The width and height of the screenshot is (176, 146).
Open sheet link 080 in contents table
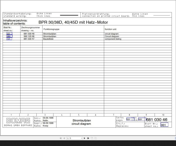(9, 36)
